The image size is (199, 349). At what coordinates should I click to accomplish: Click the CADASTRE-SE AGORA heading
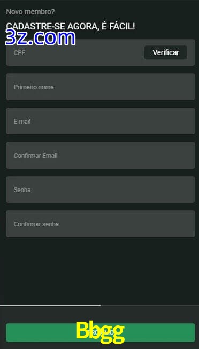(71, 26)
